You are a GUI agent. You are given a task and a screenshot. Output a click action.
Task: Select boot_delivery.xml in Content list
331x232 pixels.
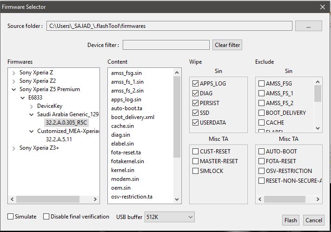point(132,117)
